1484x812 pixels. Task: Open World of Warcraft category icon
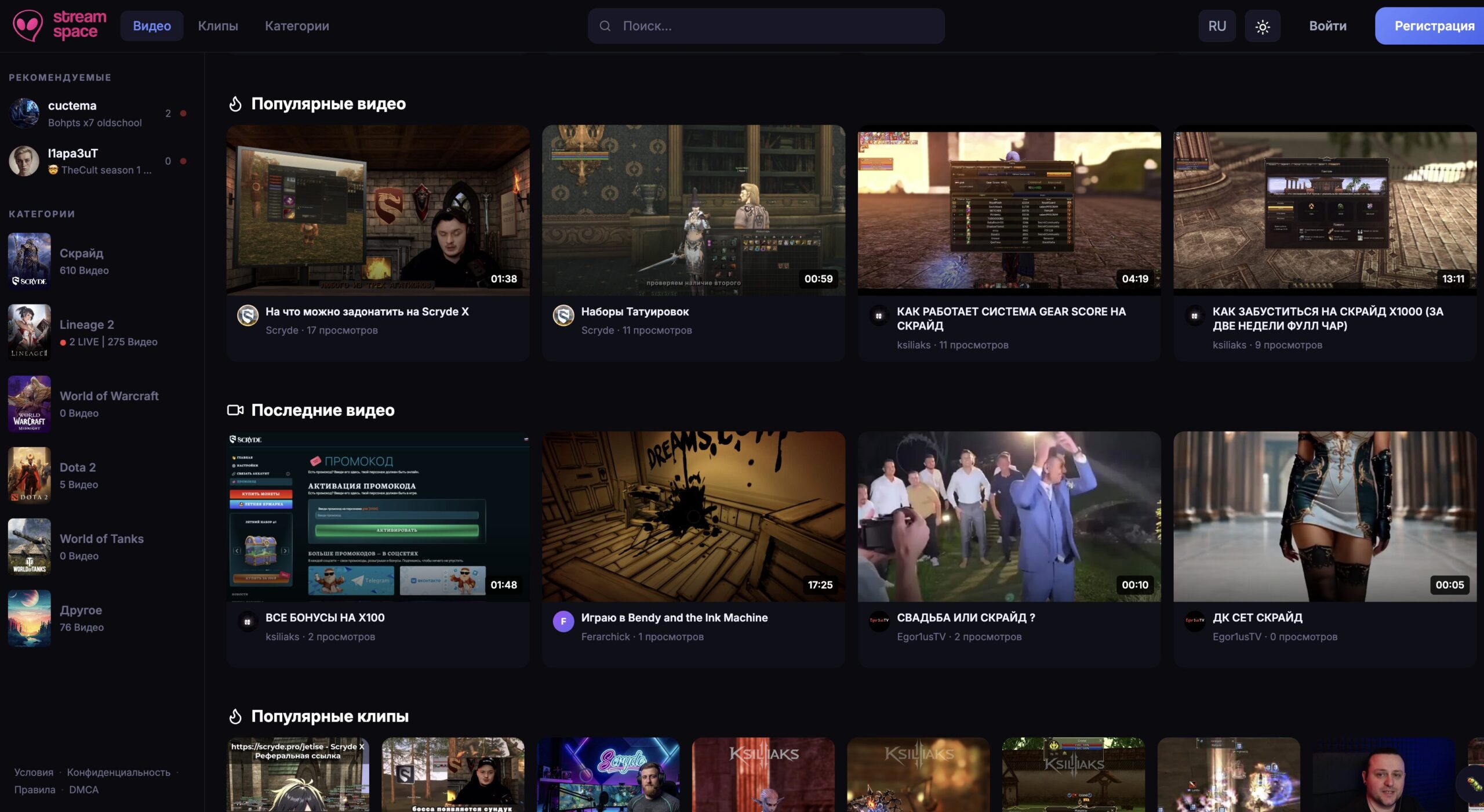click(30, 404)
